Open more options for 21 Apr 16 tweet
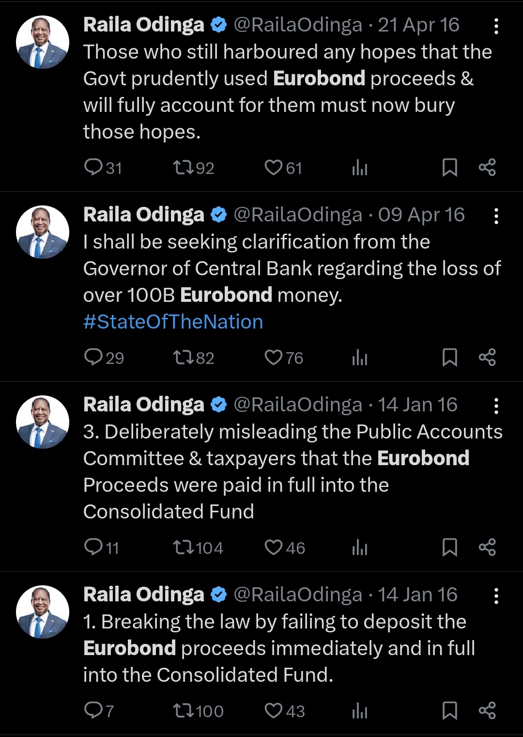This screenshot has width=523, height=737. tap(496, 26)
